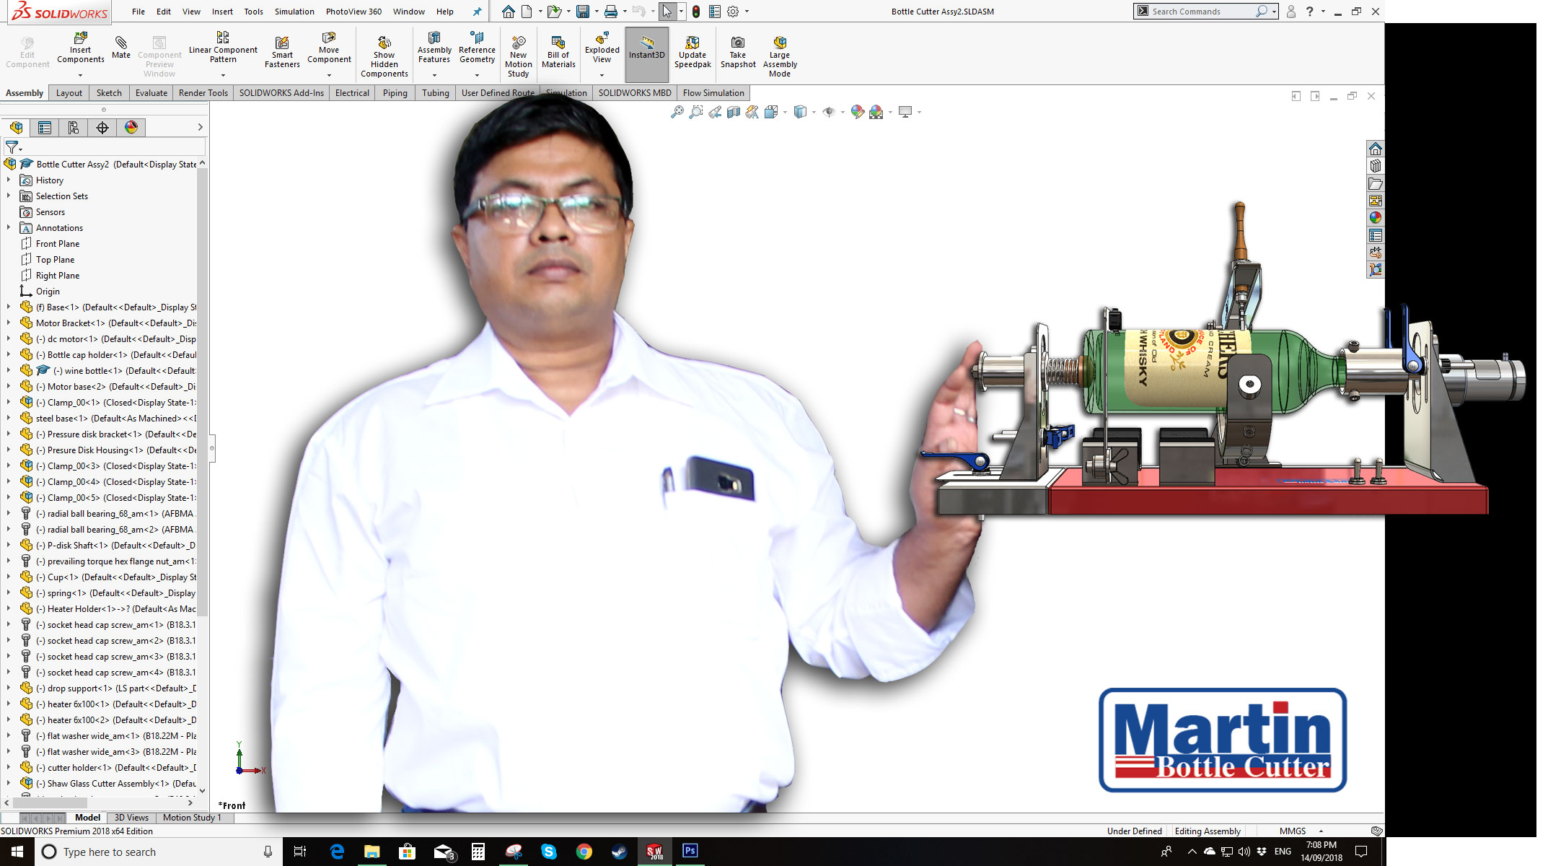The image size is (1548, 866).
Task: Click the Insert Components icon
Action: [80, 38]
